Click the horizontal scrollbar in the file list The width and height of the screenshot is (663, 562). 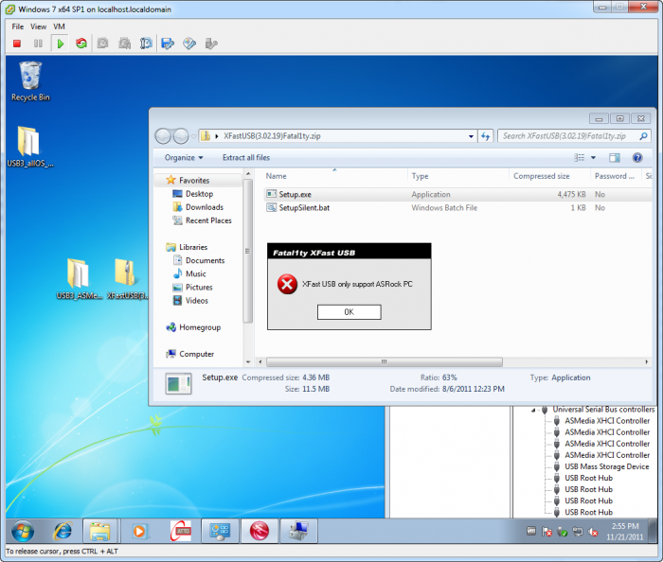coord(385,361)
